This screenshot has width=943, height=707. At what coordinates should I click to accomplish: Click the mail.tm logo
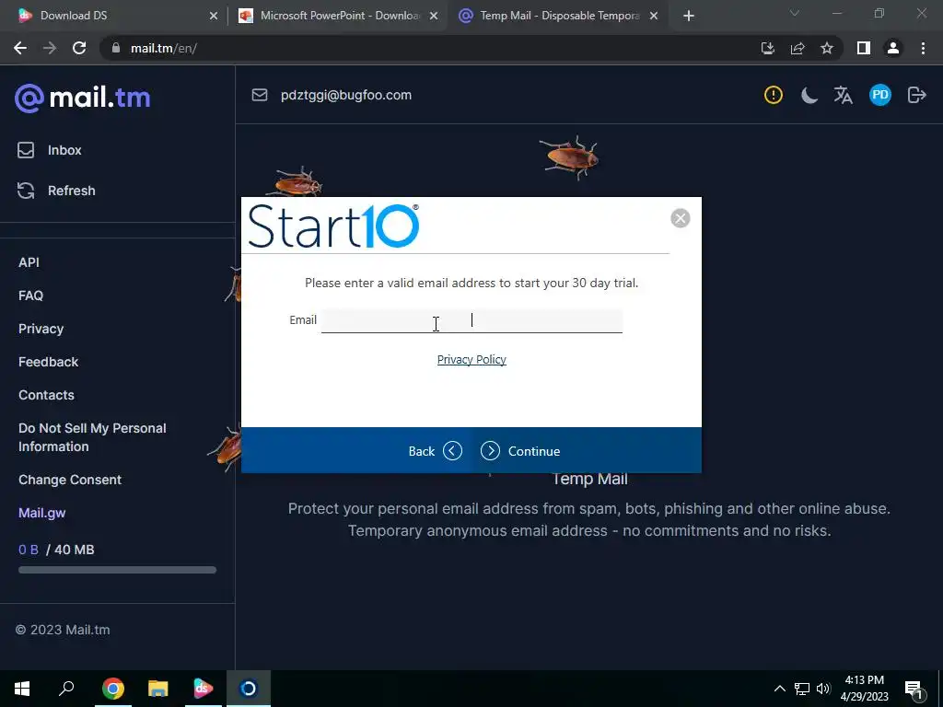pyautogui.click(x=82, y=98)
